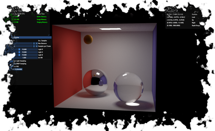
Task: Click the ceiling light in the render
Action: coord(110,29)
